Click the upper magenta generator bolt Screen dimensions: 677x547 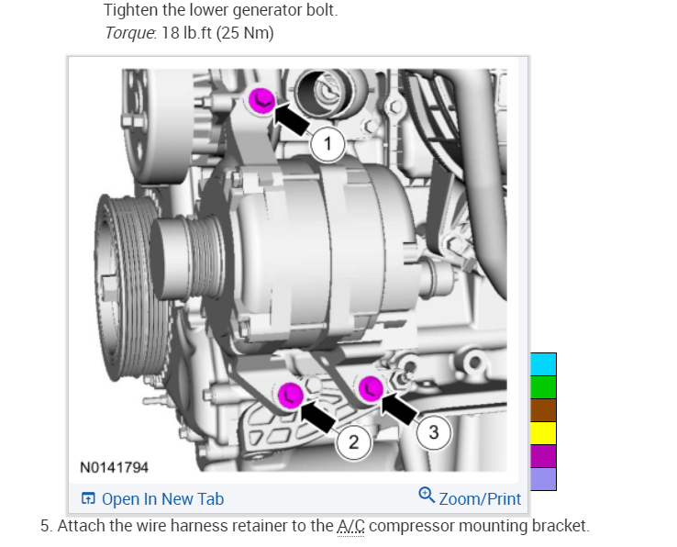pos(261,101)
